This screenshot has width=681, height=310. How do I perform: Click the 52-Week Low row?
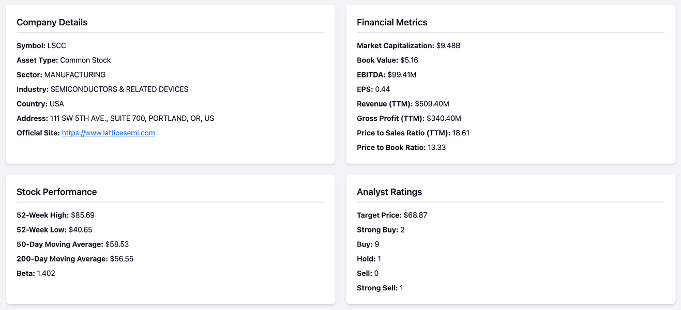[54, 229]
